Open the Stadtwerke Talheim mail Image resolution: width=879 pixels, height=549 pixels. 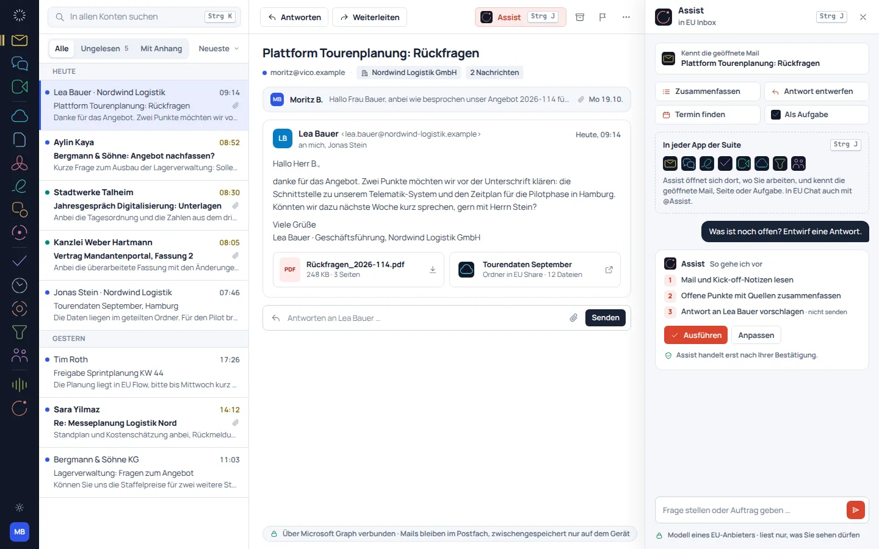144,206
